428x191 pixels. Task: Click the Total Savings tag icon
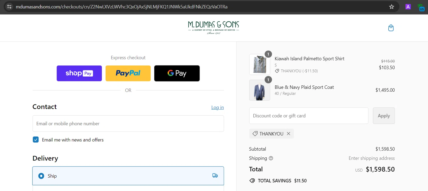(252, 180)
